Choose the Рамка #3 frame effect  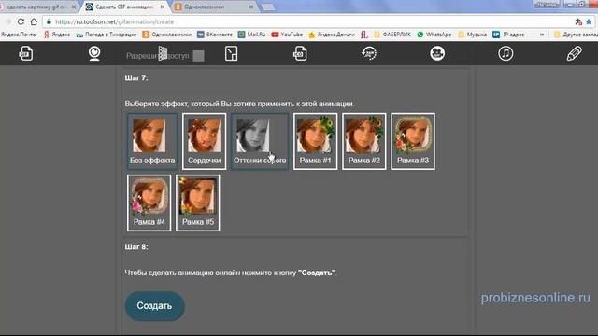pyautogui.click(x=413, y=141)
